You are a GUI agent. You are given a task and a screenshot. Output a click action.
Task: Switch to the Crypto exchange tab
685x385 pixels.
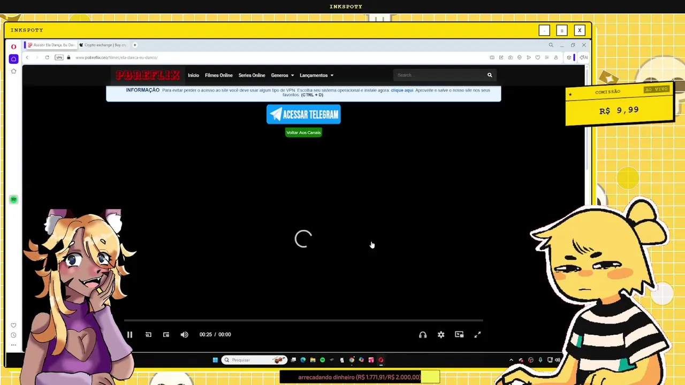[x=103, y=45]
